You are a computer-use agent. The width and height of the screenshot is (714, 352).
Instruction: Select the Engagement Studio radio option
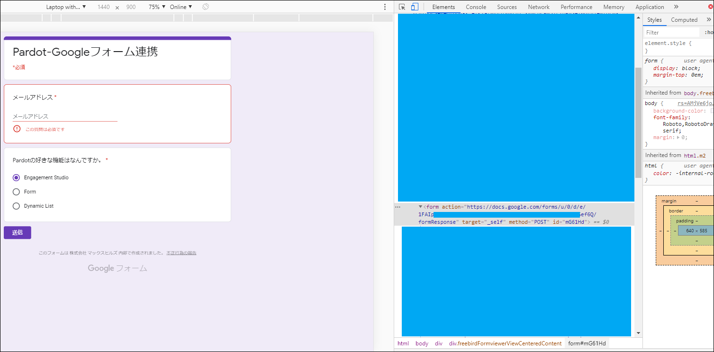point(17,178)
